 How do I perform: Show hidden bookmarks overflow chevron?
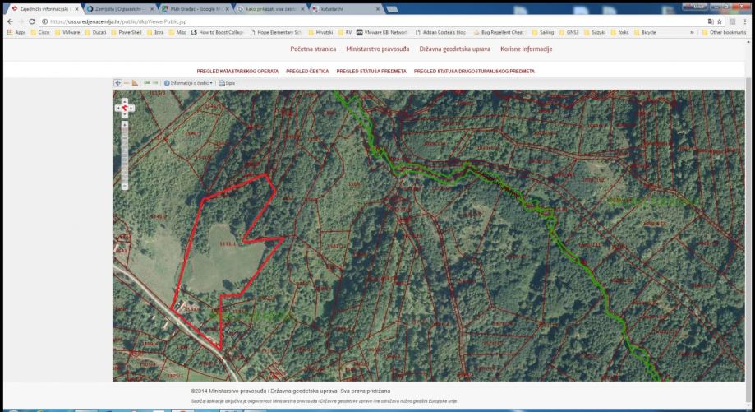coord(693,32)
